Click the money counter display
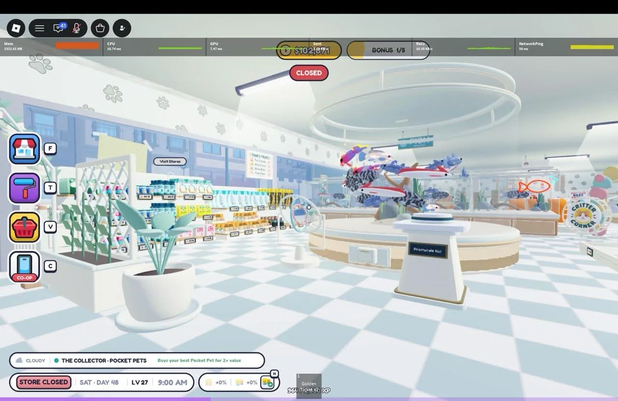This screenshot has height=401, width=618. point(309,50)
